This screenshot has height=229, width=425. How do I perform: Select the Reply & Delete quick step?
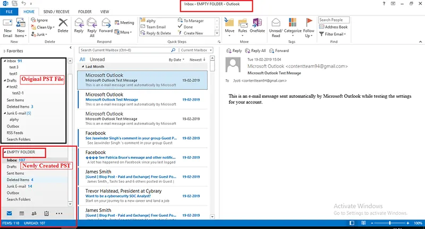coord(156,33)
